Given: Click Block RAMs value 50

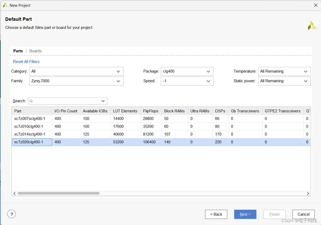Looking at the screenshot, I should point(166,119).
